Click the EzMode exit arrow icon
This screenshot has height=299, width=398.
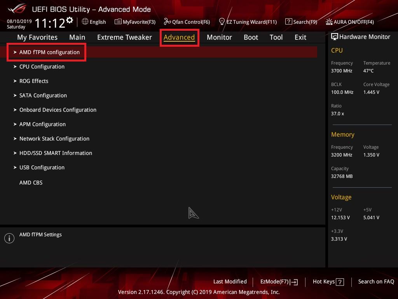(294, 282)
